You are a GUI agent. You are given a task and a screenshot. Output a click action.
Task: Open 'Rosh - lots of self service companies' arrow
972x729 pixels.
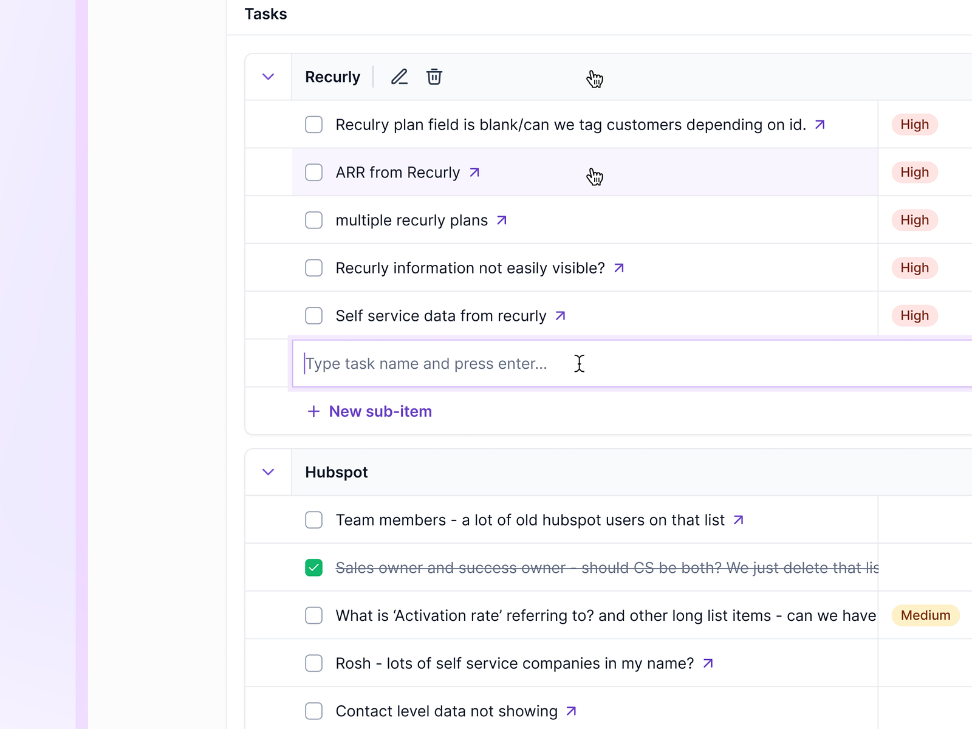pos(708,663)
